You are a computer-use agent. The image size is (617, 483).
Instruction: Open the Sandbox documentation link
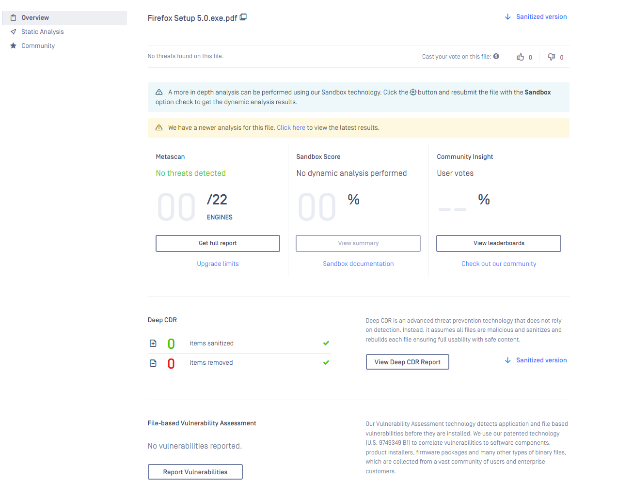click(x=358, y=264)
